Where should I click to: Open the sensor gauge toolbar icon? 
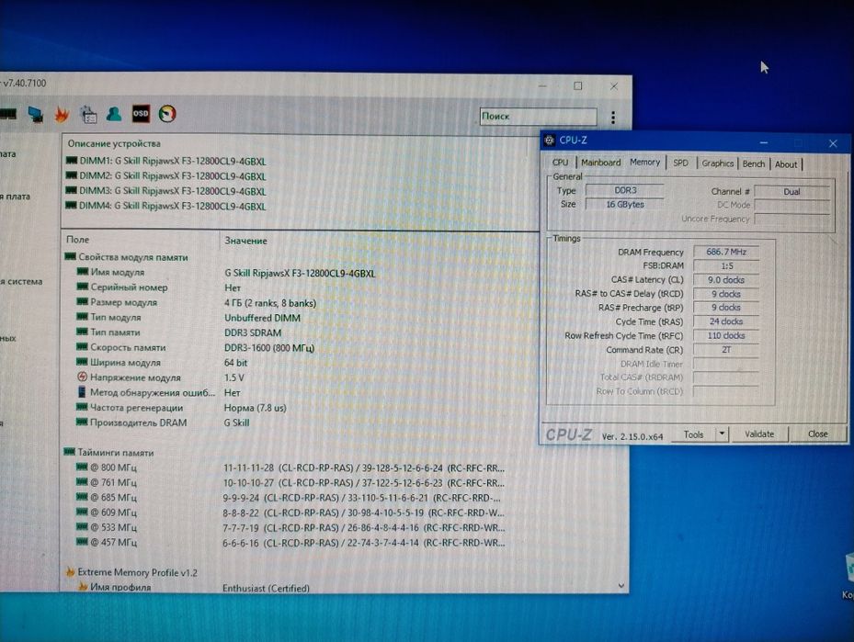pyautogui.click(x=167, y=113)
